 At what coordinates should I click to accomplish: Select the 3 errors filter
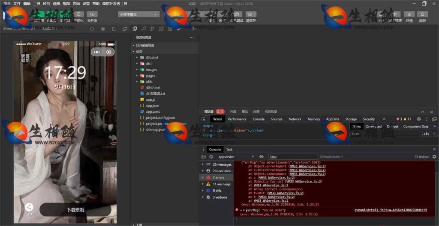(216, 177)
